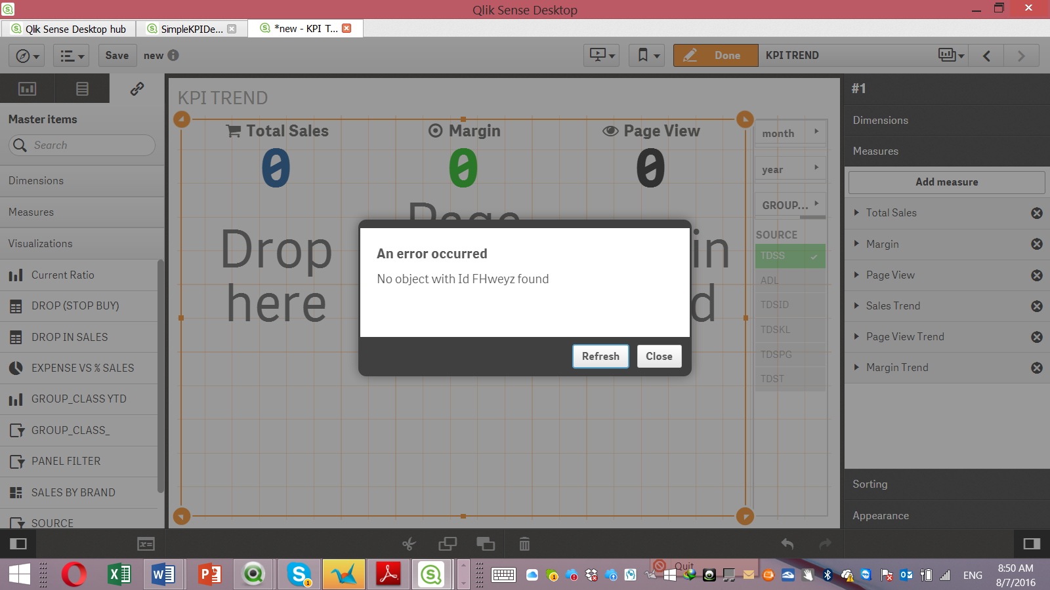
Task: Click the Add measure button
Action: 947,182
